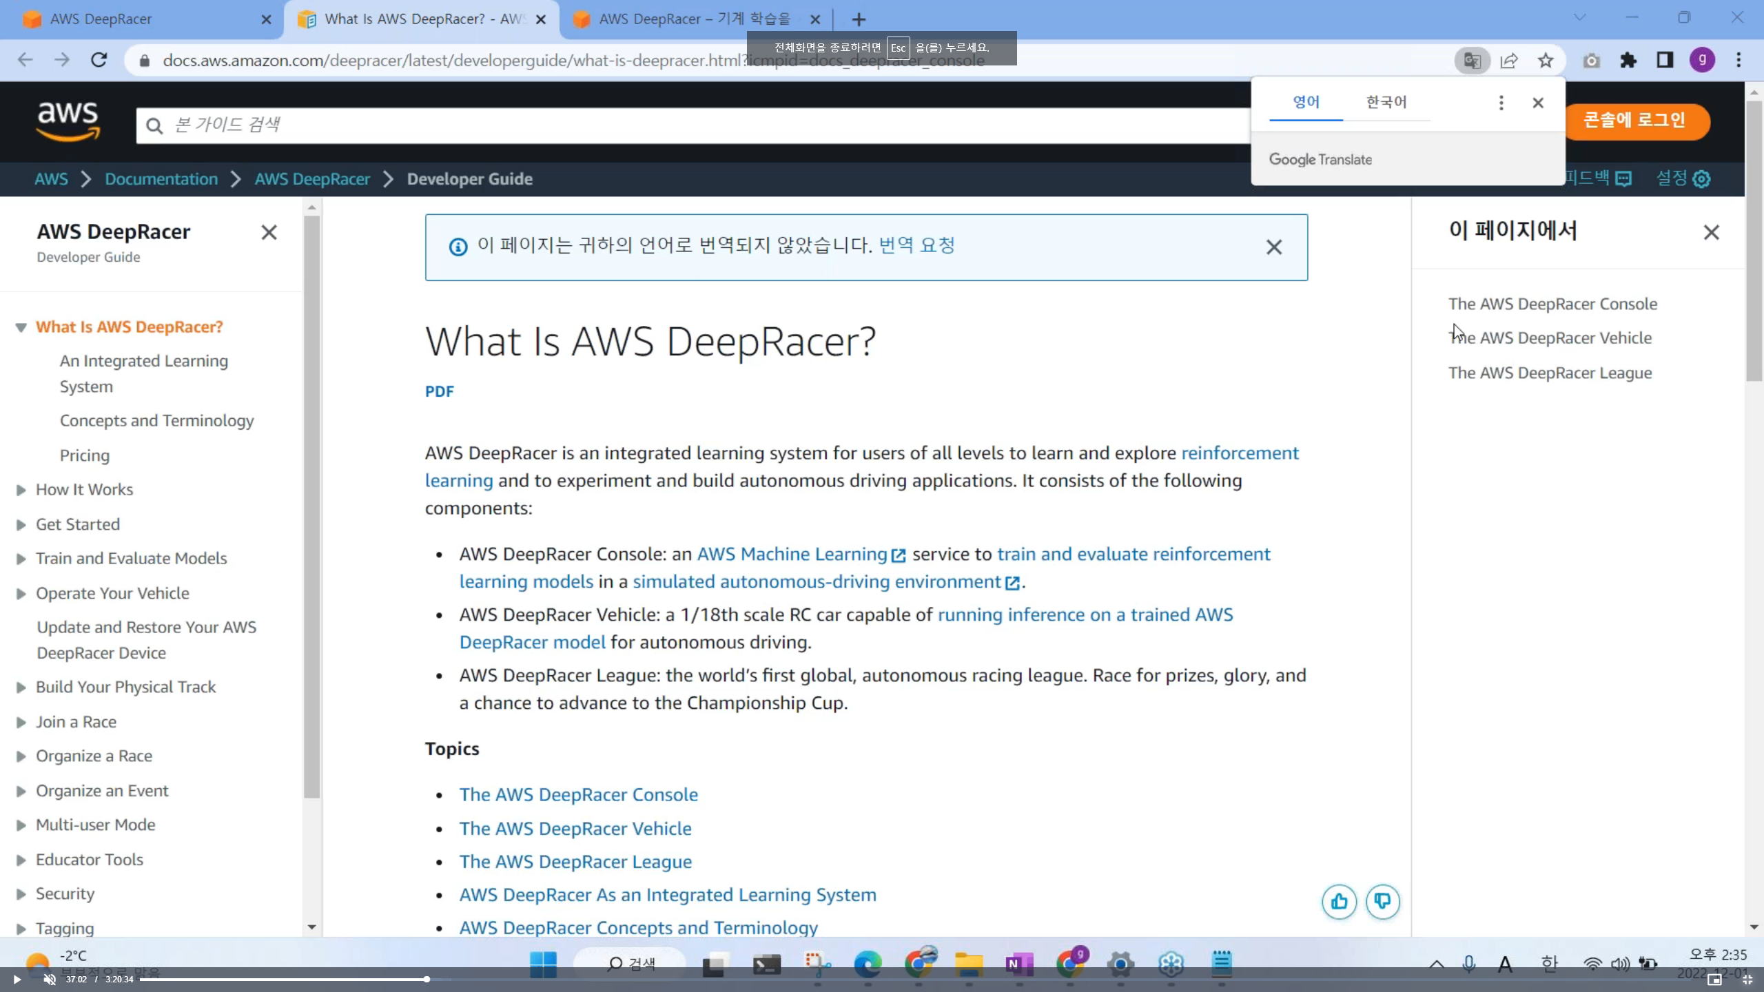Open Translate popup three-dot options menu
Screen dimensions: 1764x992
(1501, 103)
